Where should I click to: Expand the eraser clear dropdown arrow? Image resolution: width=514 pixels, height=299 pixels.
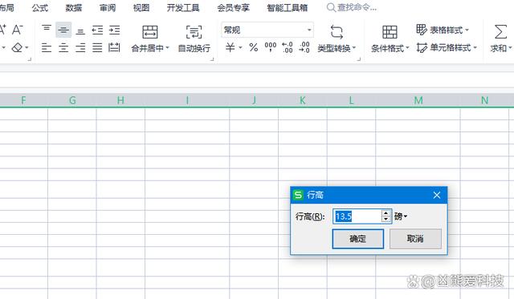click(x=27, y=48)
